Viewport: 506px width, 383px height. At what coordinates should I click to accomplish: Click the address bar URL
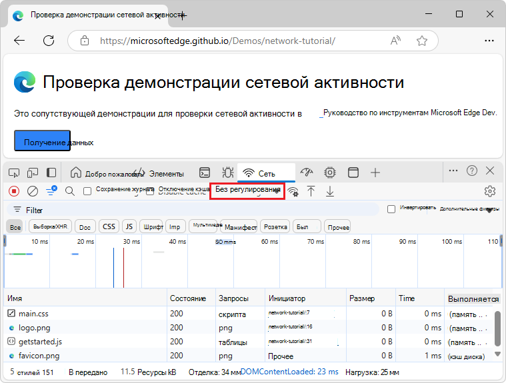point(217,41)
